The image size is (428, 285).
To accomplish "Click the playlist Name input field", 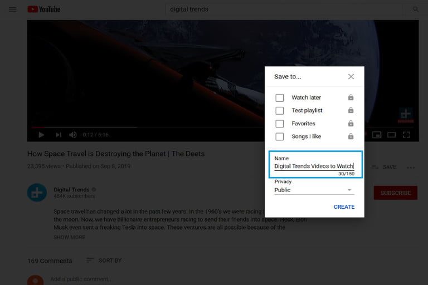I will (314, 166).
